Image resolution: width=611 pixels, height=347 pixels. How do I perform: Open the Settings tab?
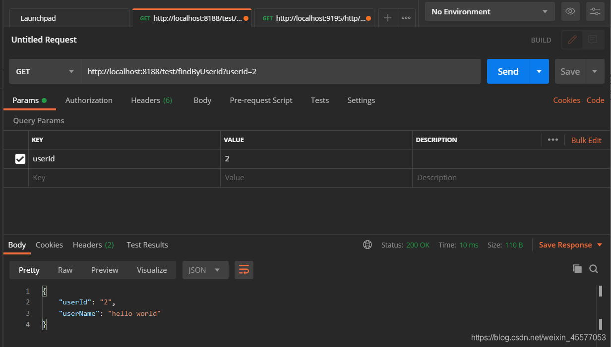click(361, 100)
